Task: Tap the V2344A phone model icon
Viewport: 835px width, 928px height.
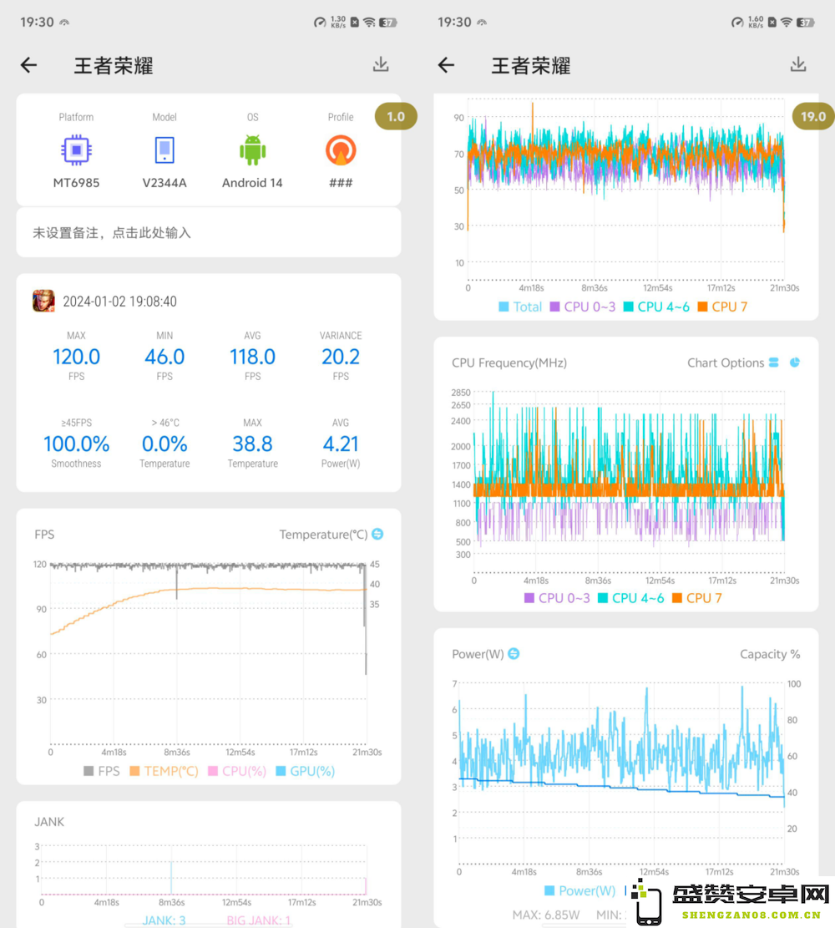Action: [164, 150]
